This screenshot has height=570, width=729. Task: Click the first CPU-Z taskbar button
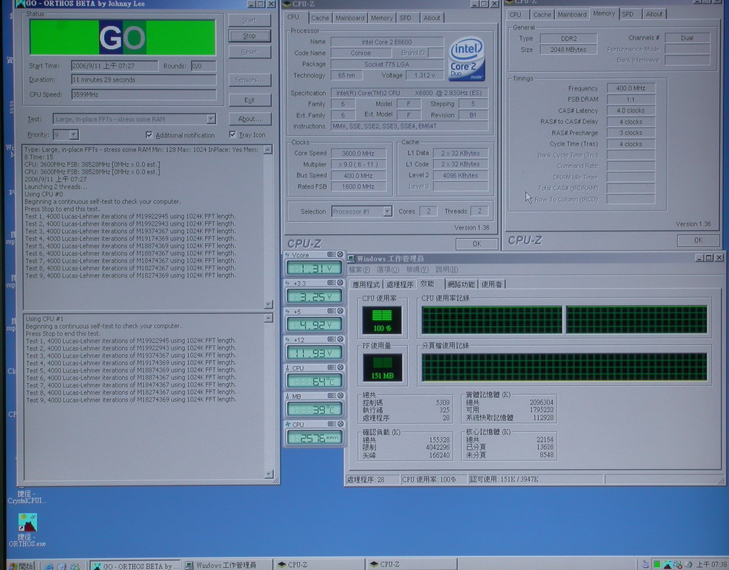(x=319, y=565)
